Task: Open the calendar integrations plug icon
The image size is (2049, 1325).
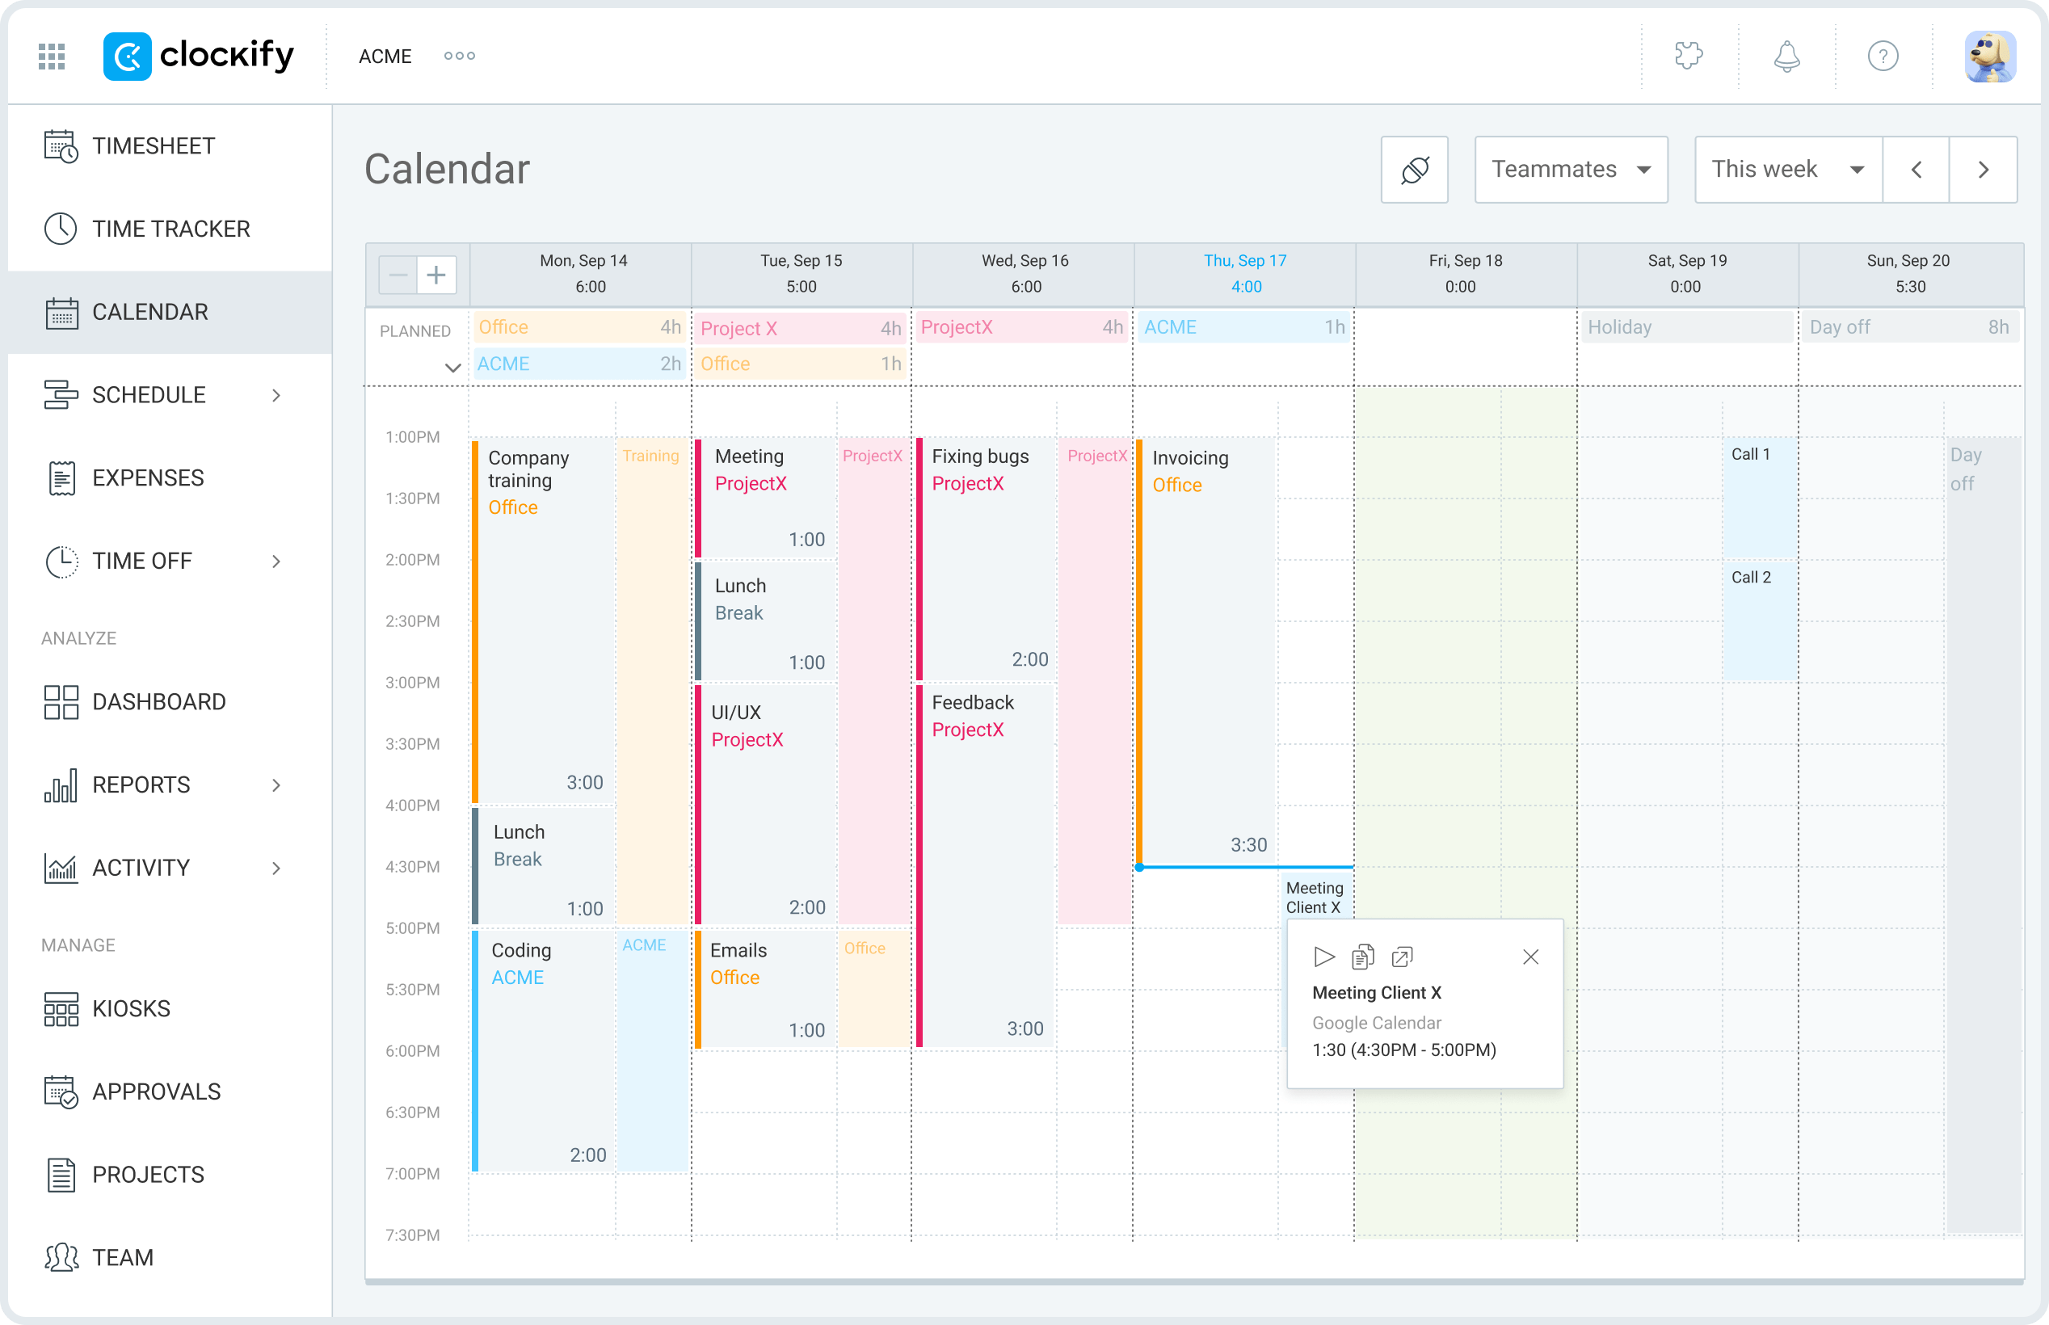Action: [1413, 169]
